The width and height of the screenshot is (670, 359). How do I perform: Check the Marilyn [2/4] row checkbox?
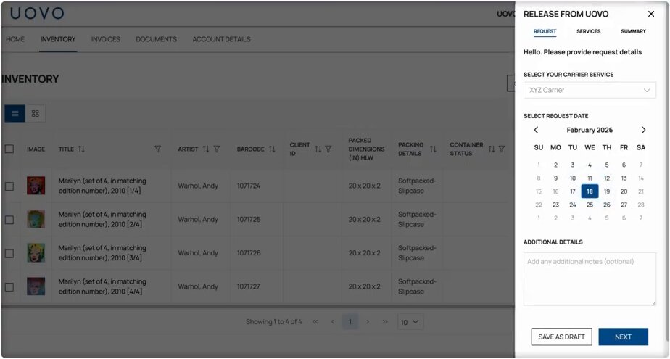click(9, 220)
